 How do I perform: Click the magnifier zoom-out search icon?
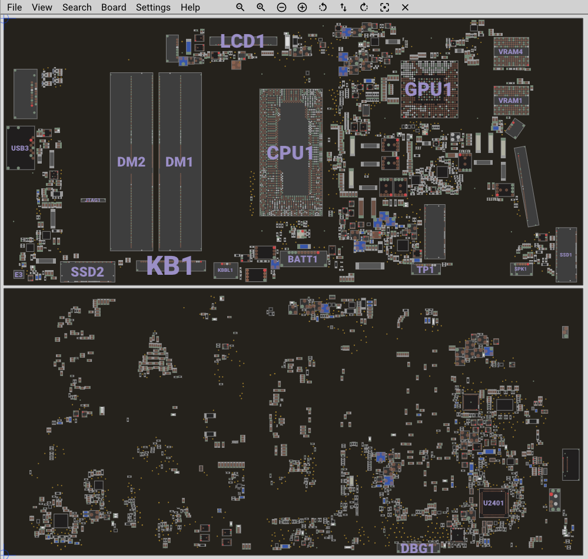click(240, 8)
